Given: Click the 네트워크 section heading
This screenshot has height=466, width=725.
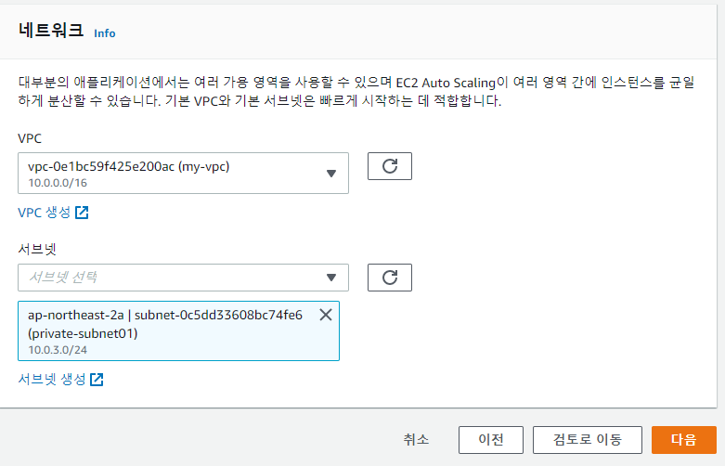Looking at the screenshot, I should (x=51, y=31).
